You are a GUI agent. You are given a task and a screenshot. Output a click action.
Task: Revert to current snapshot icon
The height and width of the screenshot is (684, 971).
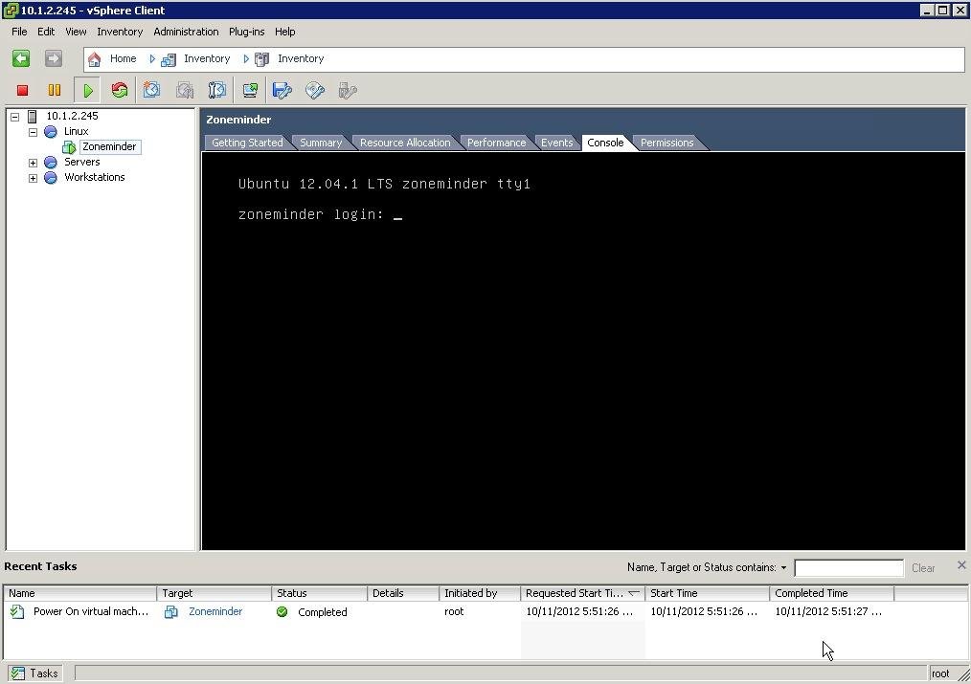tap(185, 90)
